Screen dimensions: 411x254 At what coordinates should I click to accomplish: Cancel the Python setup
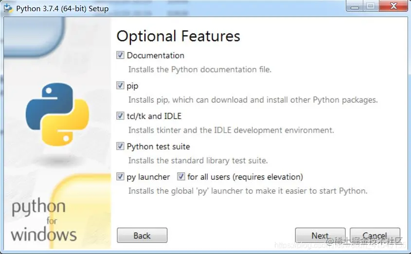coord(375,236)
